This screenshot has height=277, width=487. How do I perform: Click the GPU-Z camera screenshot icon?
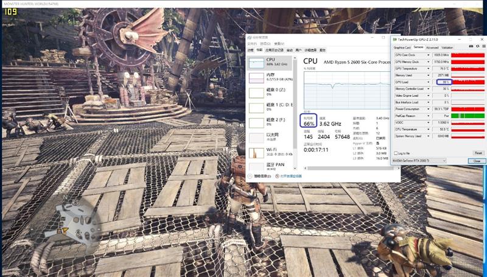[471, 47]
